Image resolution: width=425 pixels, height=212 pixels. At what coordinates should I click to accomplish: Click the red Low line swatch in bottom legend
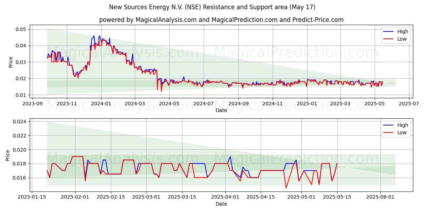(389, 133)
